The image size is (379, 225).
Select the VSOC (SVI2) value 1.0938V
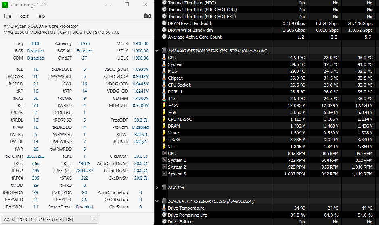point(141,69)
